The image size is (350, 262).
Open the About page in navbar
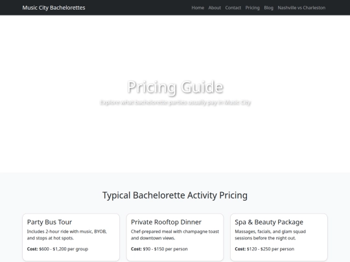215,8
